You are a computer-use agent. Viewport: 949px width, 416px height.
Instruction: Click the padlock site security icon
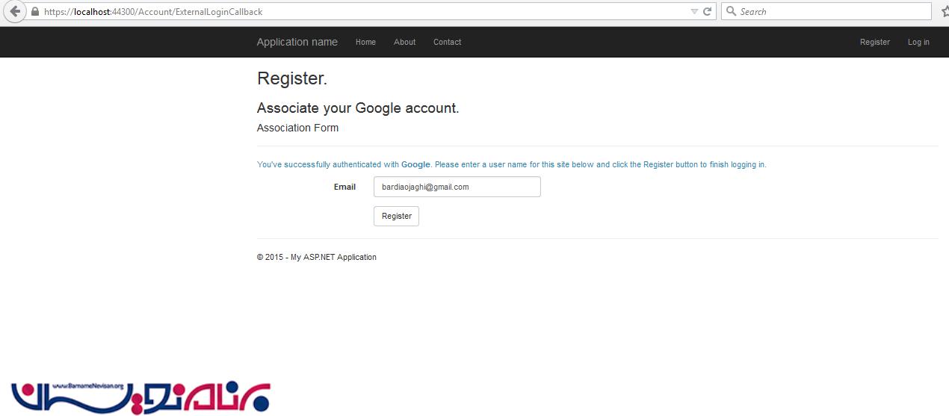coord(34,12)
